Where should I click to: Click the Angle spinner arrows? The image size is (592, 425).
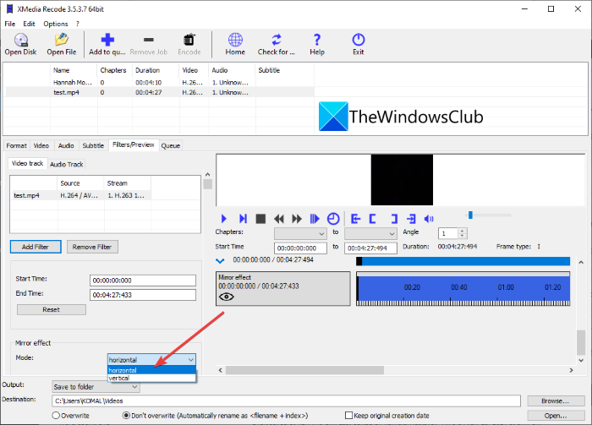point(463,233)
